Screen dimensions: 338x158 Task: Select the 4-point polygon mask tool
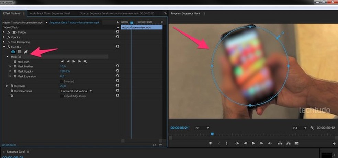point(20,52)
